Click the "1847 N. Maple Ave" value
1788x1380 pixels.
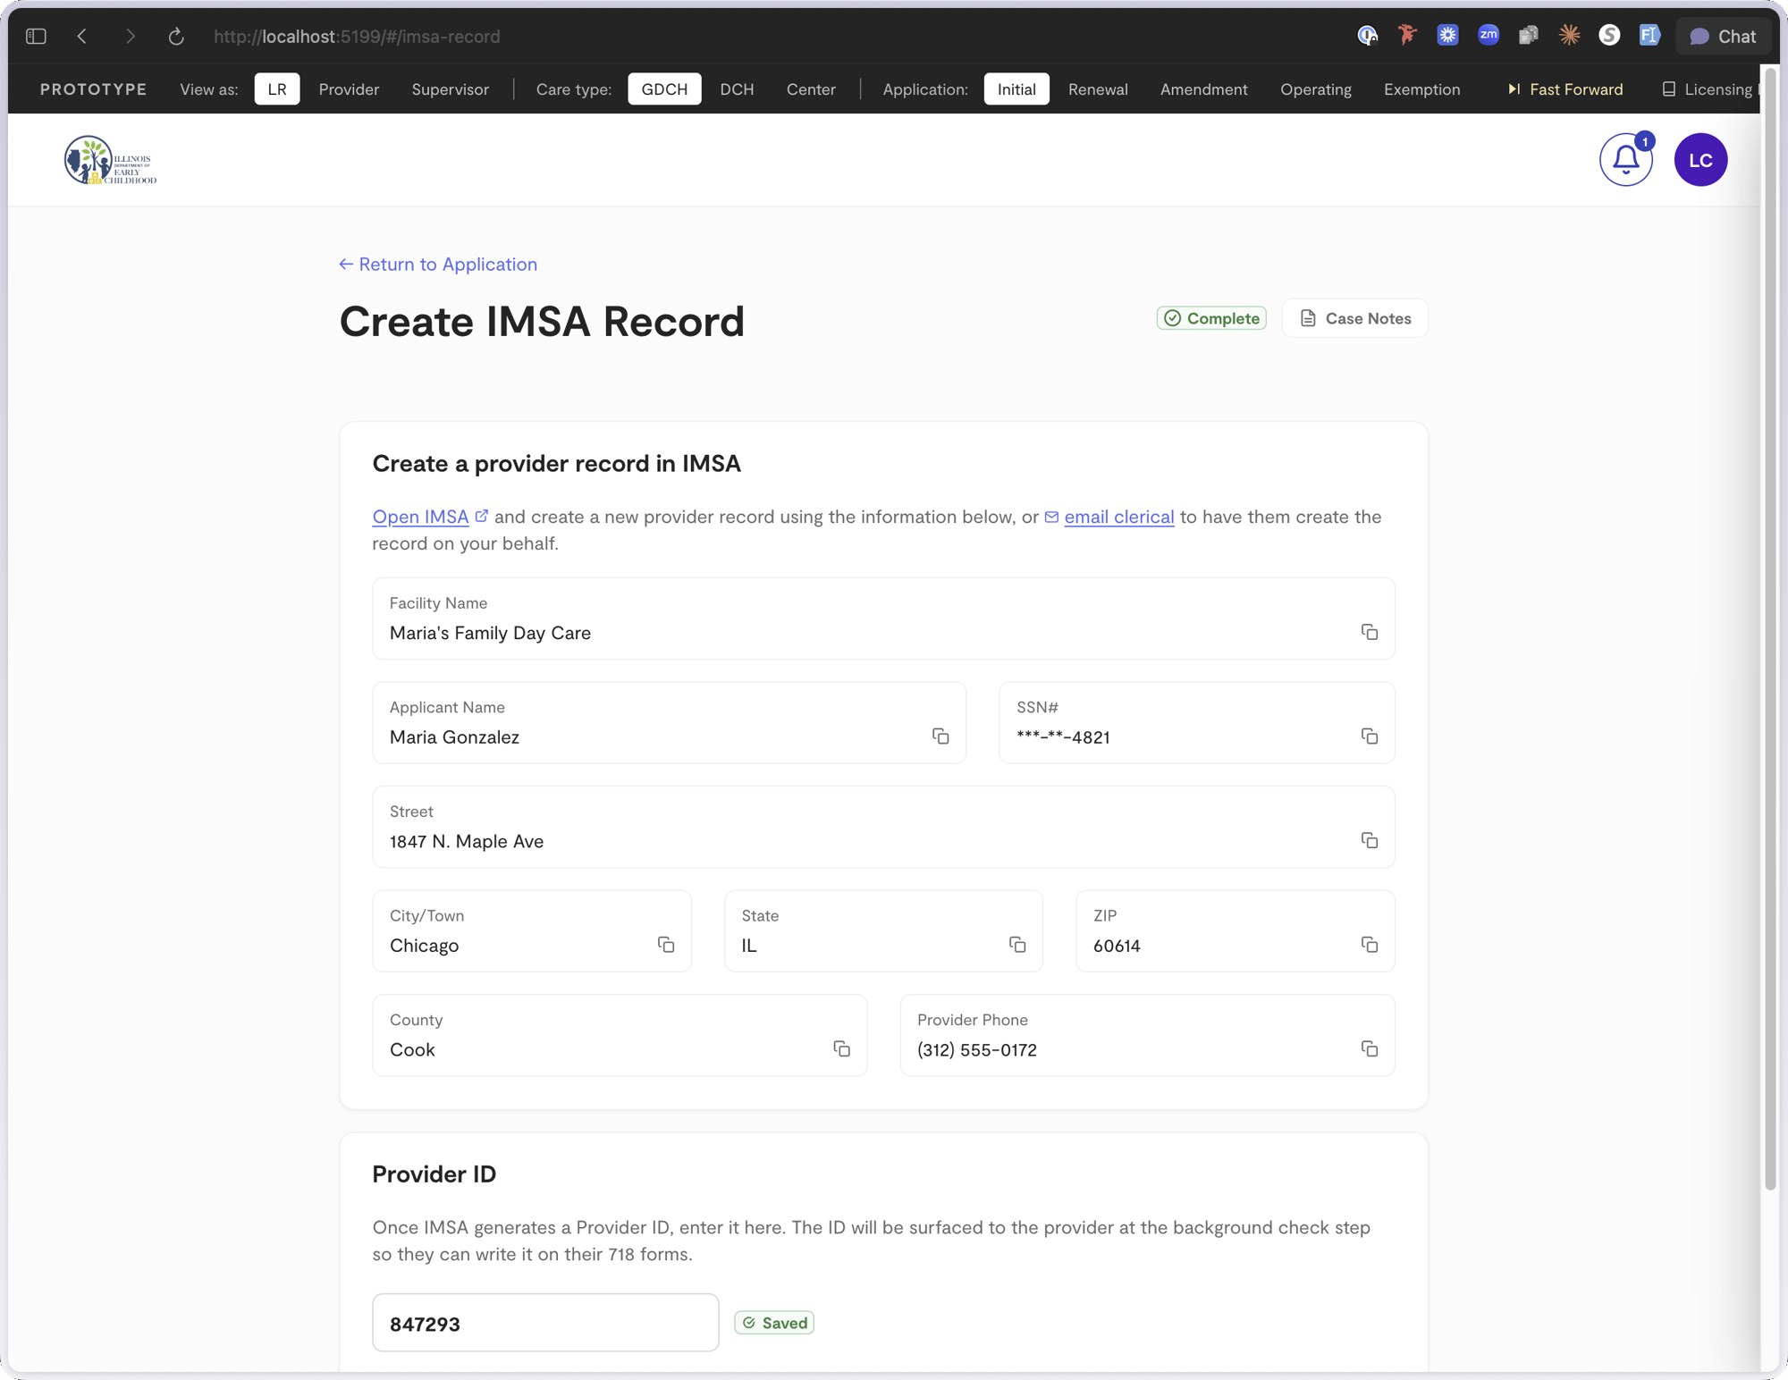pyautogui.click(x=467, y=841)
